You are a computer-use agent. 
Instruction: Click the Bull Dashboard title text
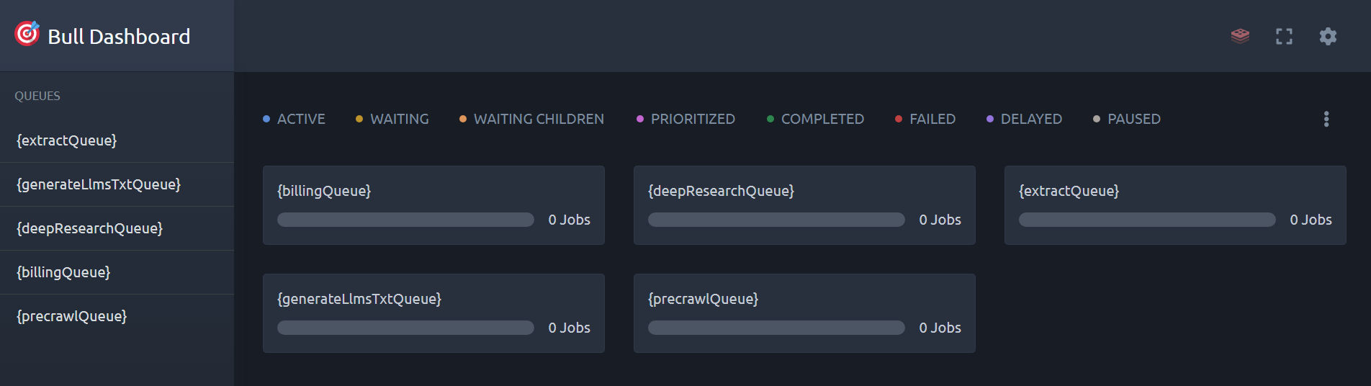pos(119,37)
